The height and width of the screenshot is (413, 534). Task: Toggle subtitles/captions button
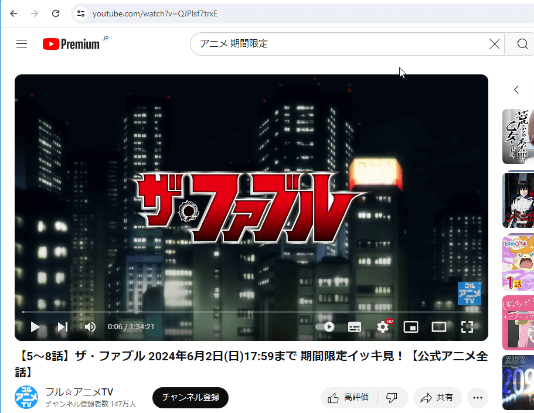355,327
